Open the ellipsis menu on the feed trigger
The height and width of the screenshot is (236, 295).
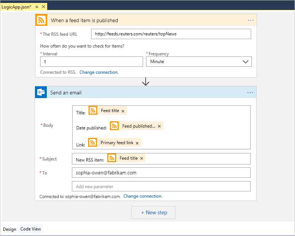251,20
